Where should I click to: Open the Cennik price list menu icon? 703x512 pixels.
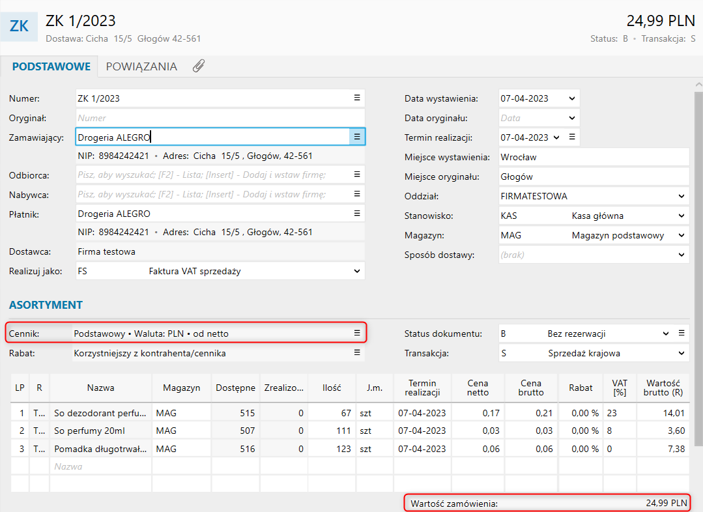tap(356, 333)
